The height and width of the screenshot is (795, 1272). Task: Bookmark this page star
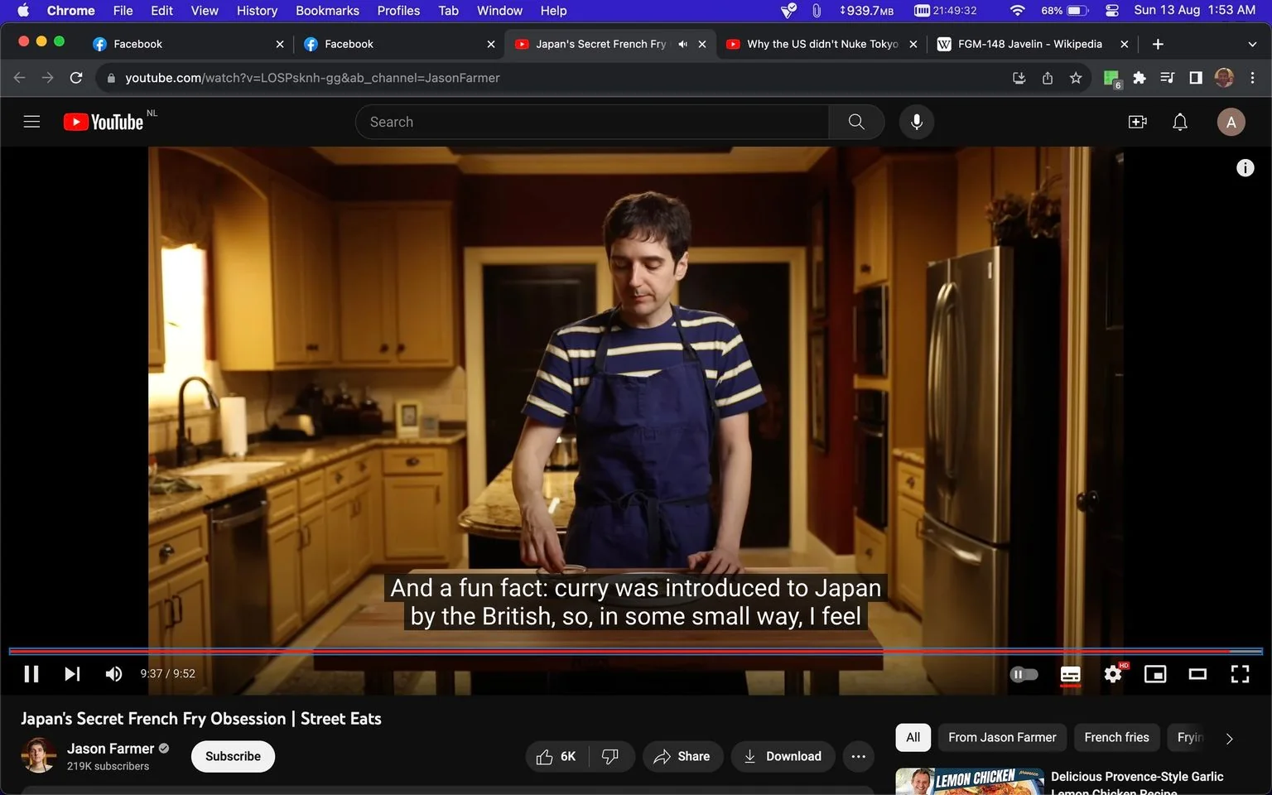(1076, 78)
